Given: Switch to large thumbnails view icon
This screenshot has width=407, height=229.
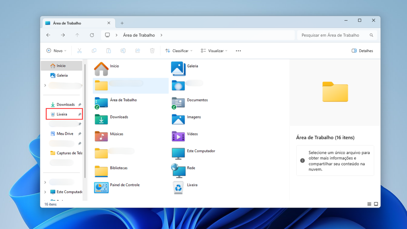Looking at the screenshot, I should coord(376,204).
